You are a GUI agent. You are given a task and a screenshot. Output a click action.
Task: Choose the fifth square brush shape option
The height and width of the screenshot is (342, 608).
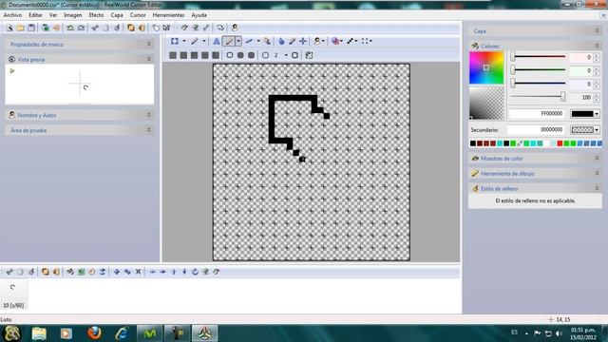tap(216, 55)
